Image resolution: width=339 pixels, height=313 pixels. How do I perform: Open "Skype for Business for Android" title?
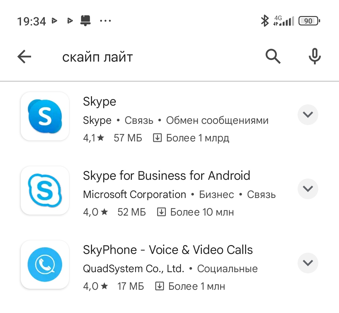pyautogui.click(x=166, y=176)
